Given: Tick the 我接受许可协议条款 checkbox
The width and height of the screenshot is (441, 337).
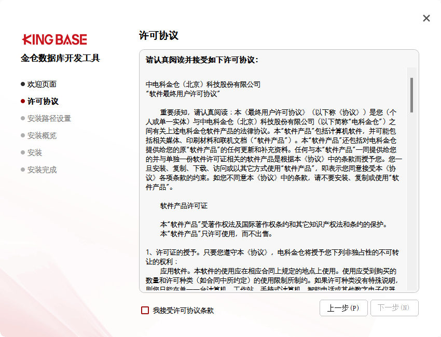Looking at the screenshot, I should tap(145, 310).
